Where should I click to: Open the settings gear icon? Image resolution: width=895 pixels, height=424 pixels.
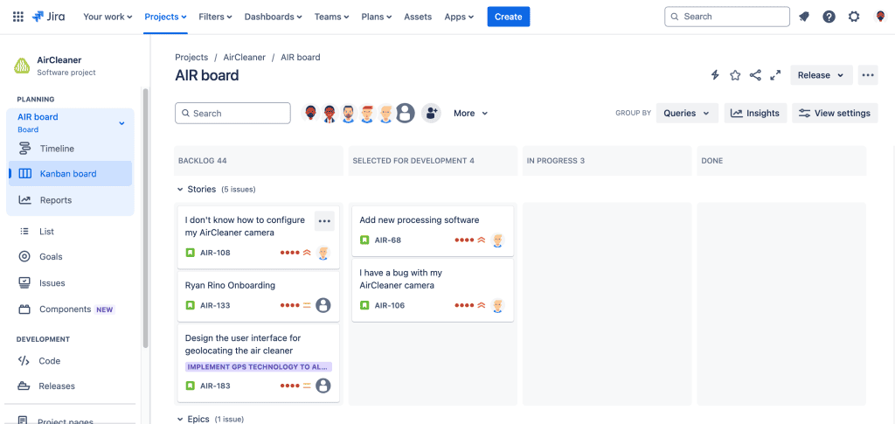[x=854, y=17]
